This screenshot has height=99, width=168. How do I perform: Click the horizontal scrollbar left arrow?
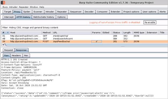(3, 45)
